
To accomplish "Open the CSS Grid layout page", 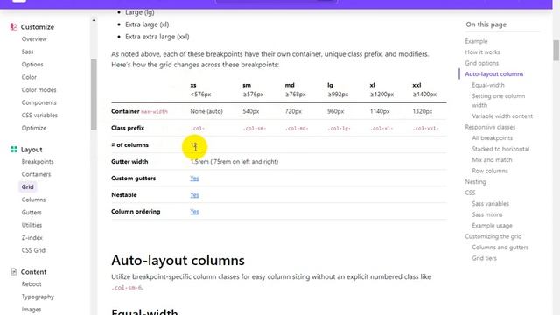I will 33,250.
